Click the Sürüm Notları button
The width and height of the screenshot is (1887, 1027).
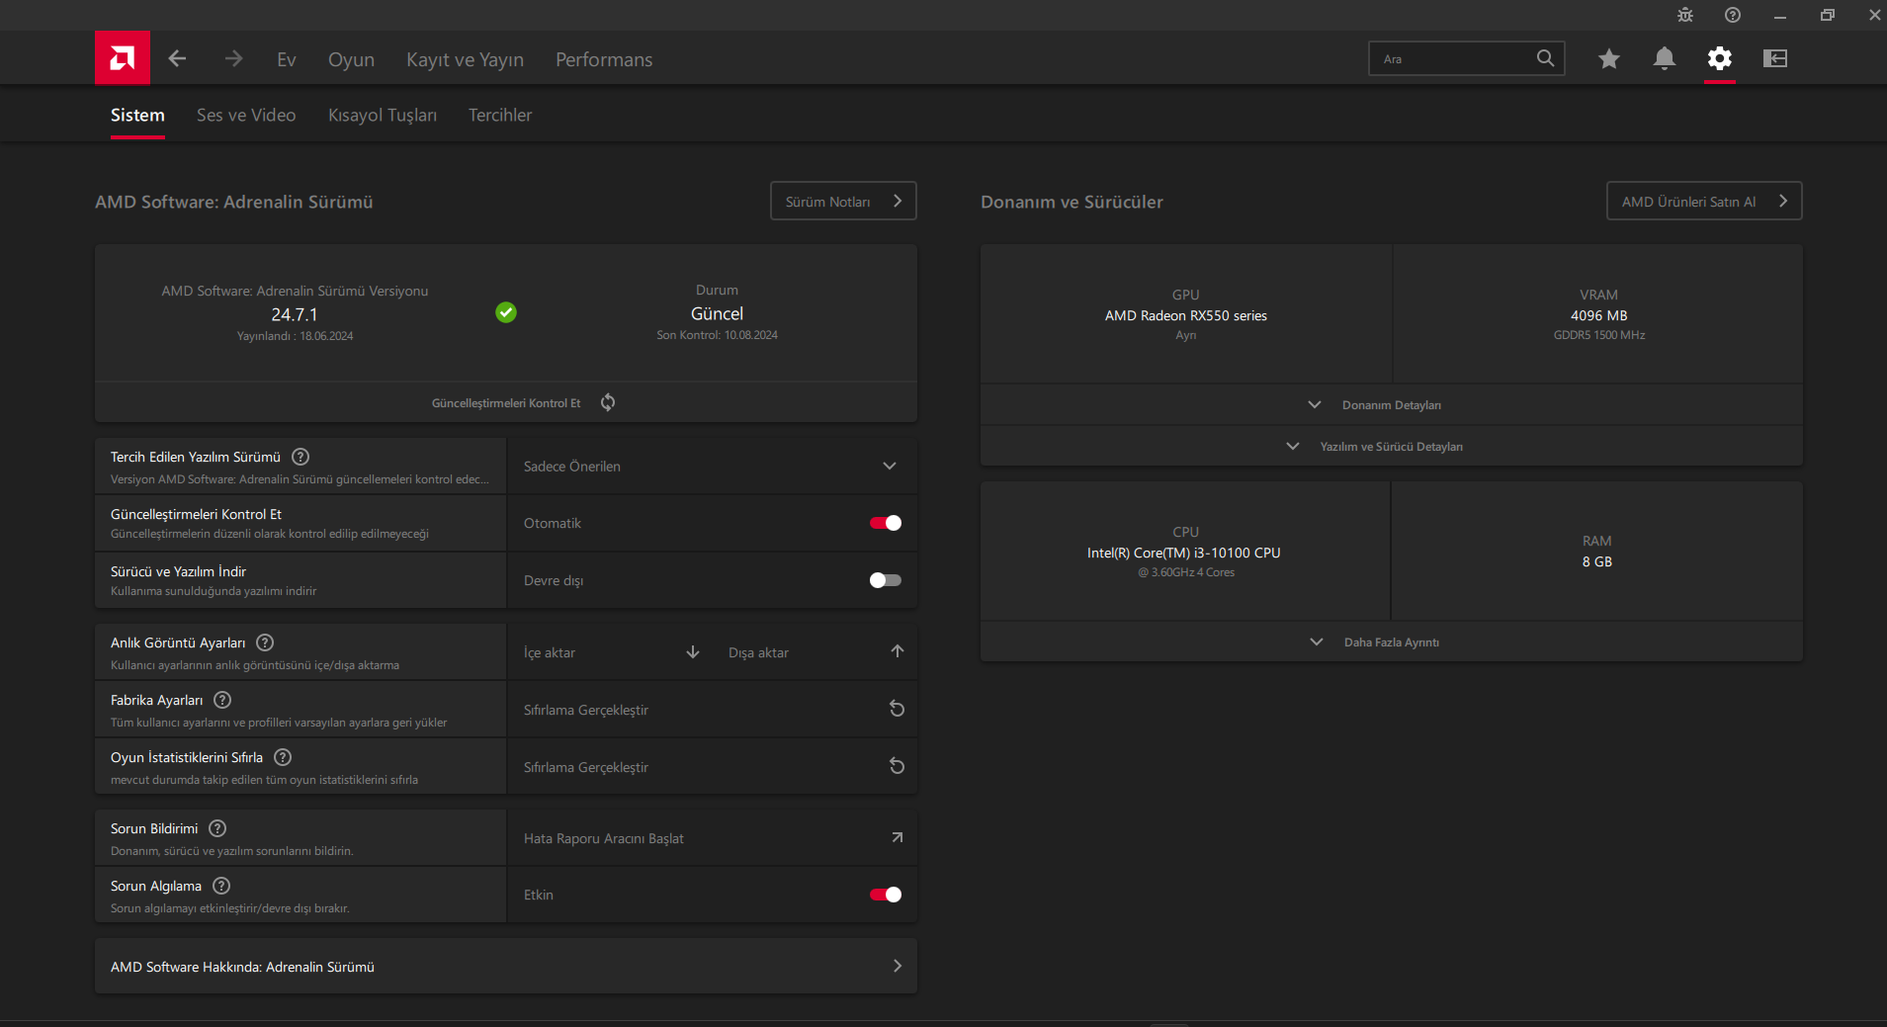click(842, 202)
